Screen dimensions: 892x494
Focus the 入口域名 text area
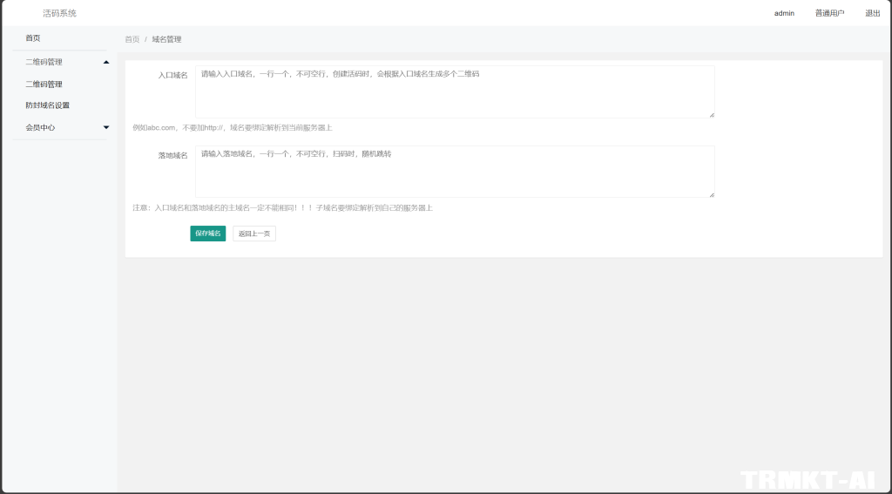click(454, 91)
